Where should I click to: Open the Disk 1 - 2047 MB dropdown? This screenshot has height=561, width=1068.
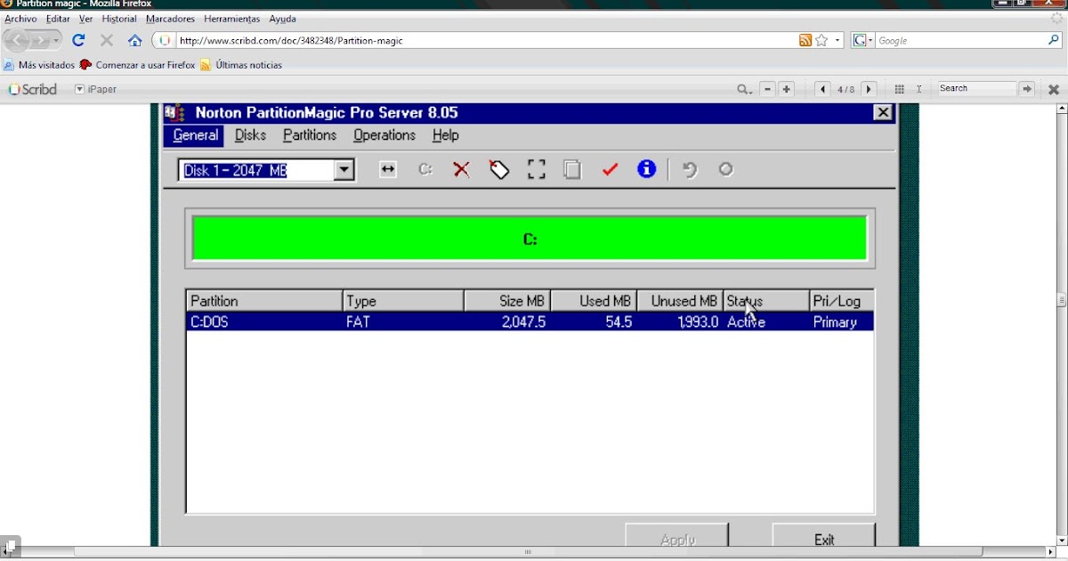point(344,170)
